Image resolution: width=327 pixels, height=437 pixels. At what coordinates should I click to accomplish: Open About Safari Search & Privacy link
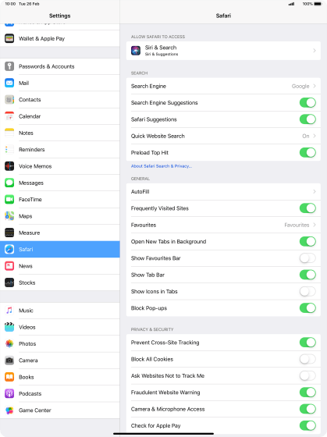pyautogui.click(x=162, y=166)
